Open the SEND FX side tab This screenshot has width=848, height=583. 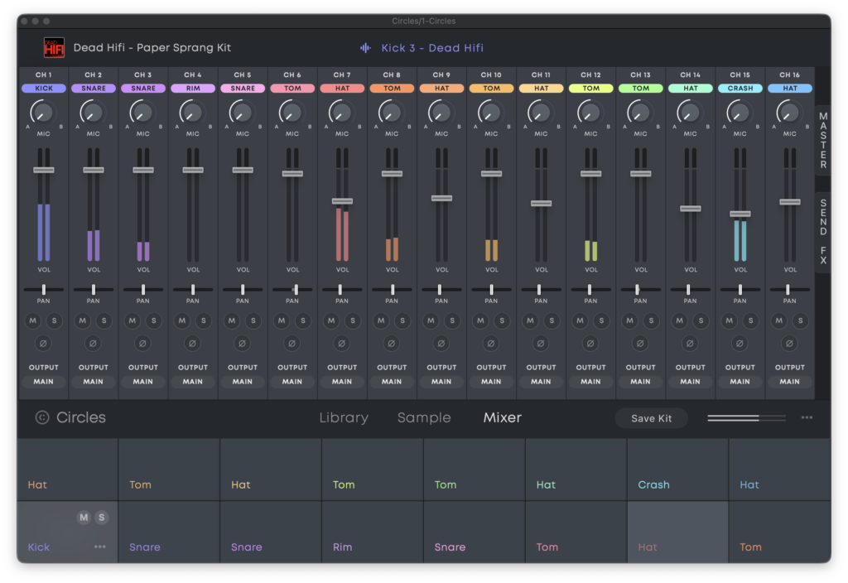pos(823,232)
